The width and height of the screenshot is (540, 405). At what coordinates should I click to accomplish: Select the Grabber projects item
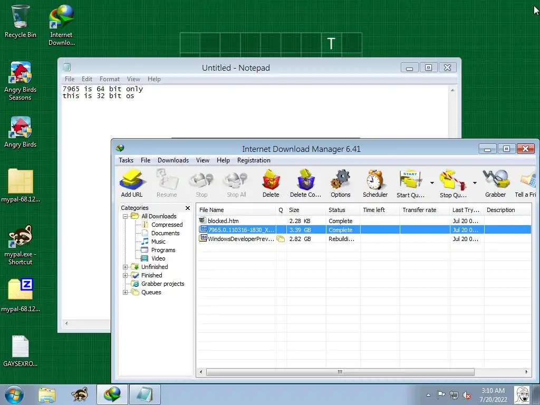158,284
